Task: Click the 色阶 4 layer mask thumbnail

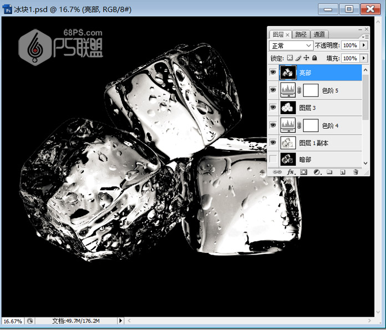Action: [x=311, y=125]
